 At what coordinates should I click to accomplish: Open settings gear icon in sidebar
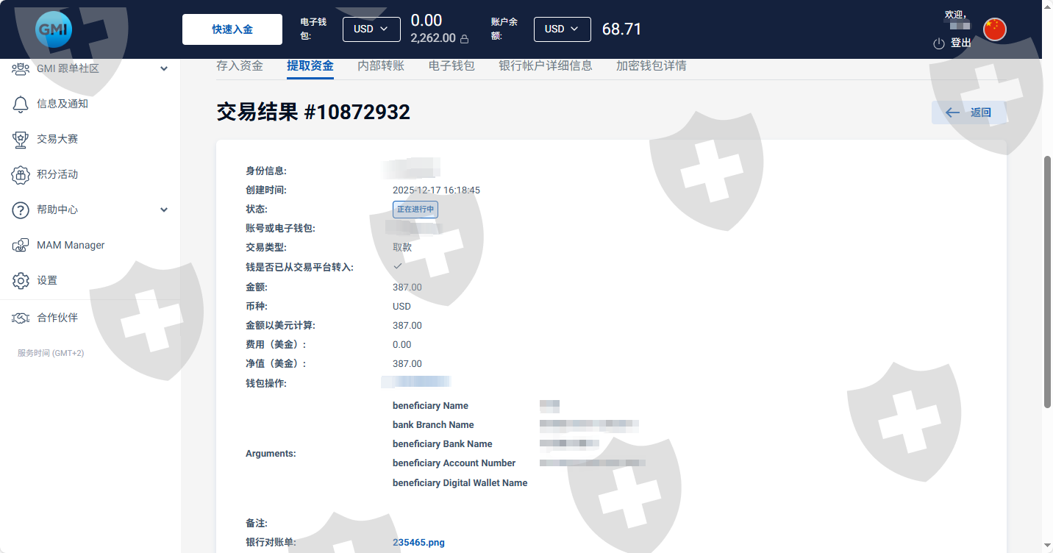tap(21, 280)
